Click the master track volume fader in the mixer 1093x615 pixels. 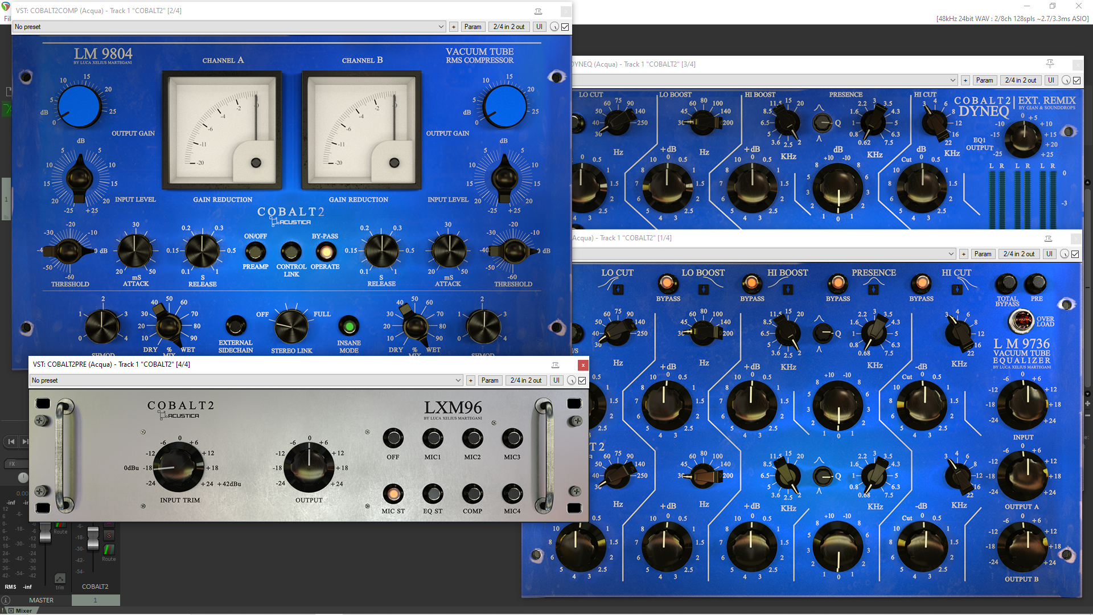tap(45, 532)
